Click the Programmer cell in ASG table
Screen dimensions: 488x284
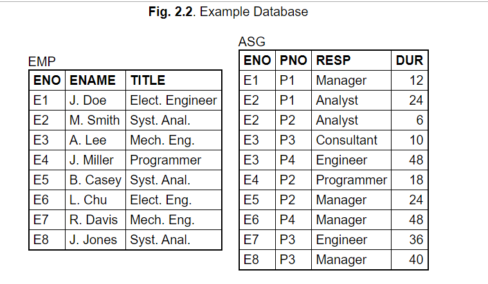click(x=351, y=180)
